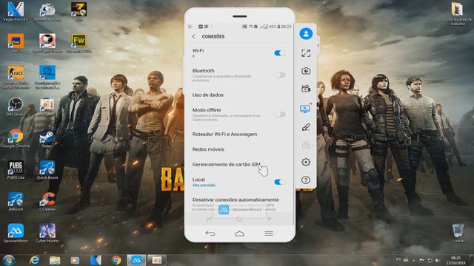
Task: Open the Adobe Fireworks desktop shortcut
Action: click(79, 44)
